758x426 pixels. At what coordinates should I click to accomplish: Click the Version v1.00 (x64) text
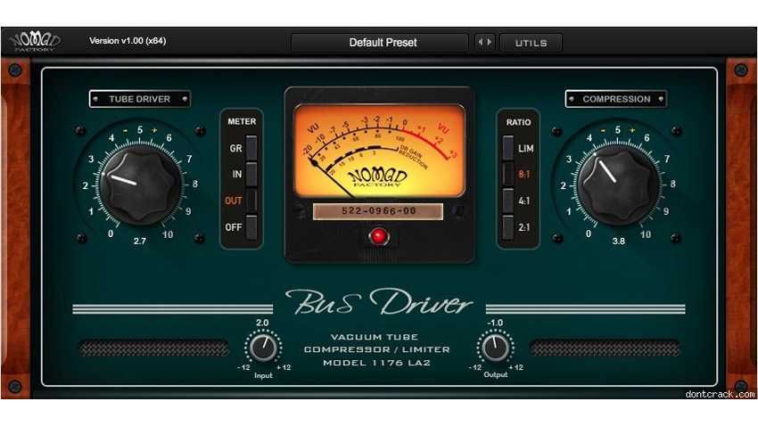coord(128,41)
